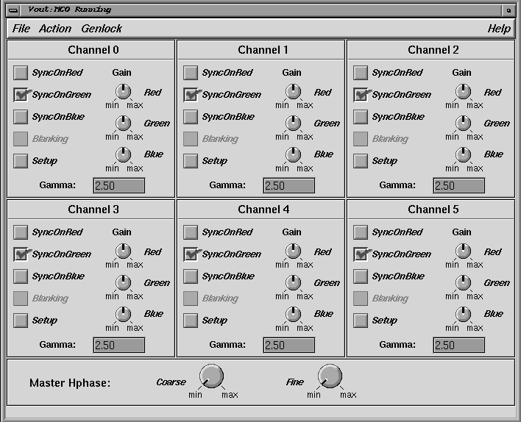Click the Red gain knob in Channel 0
The image size is (521, 422).
tap(124, 92)
